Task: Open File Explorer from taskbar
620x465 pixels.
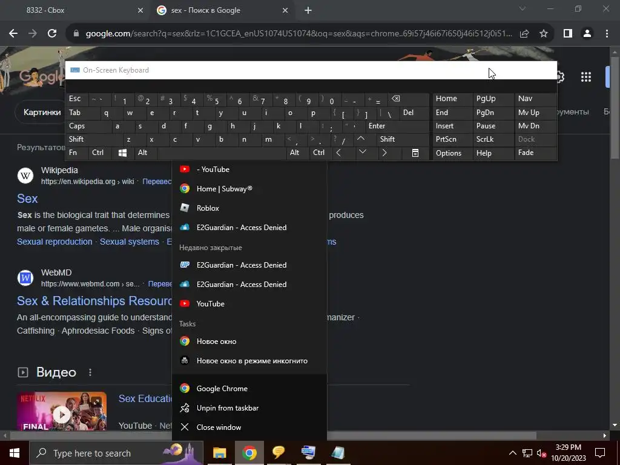Action: tap(219, 453)
